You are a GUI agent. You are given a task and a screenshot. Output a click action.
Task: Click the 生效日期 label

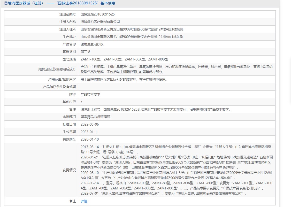coord(69,132)
